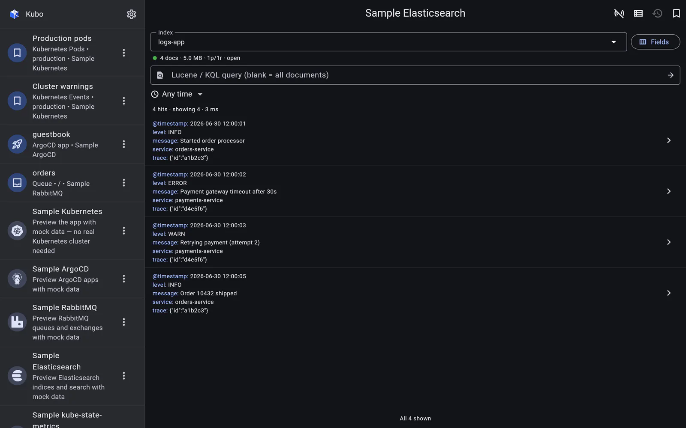
Task: Focus the Lucene / KQL query field
Action: coord(415,75)
